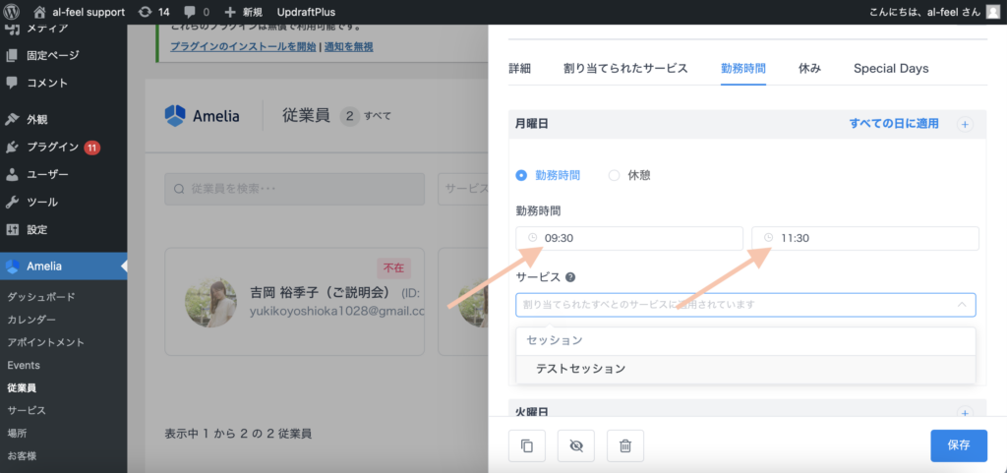The width and height of the screenshot is (1007, 473).
Task: Switch to the 休み tab
Action: click(809, 69)
